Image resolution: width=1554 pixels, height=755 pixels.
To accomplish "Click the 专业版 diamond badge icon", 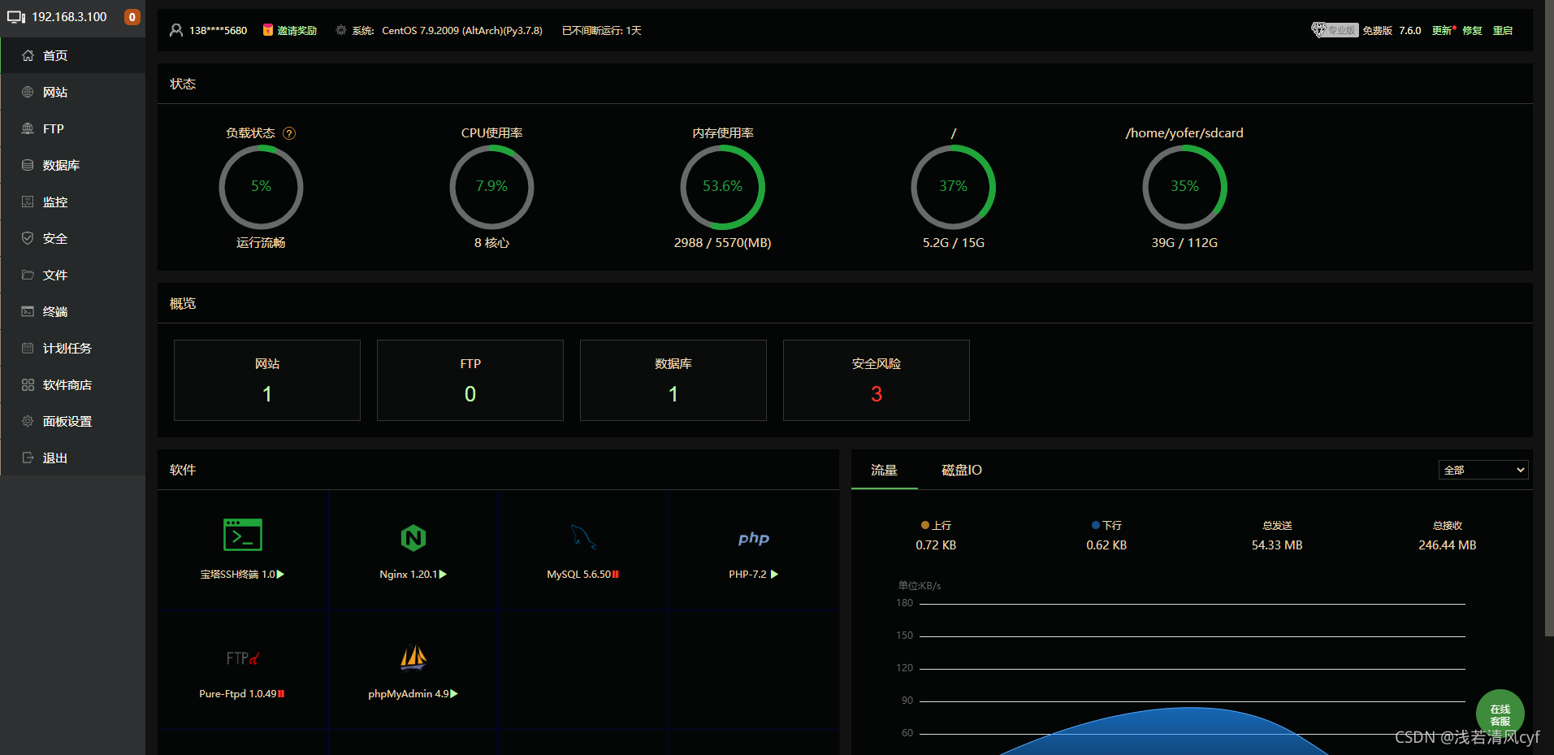I will tap(1334, 30).
